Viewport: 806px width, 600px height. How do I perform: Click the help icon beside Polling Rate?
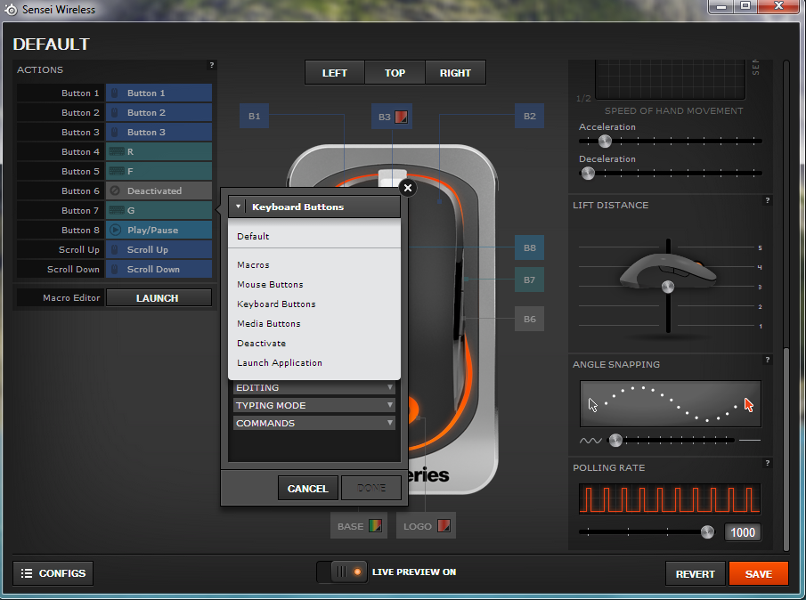point(767,464)
